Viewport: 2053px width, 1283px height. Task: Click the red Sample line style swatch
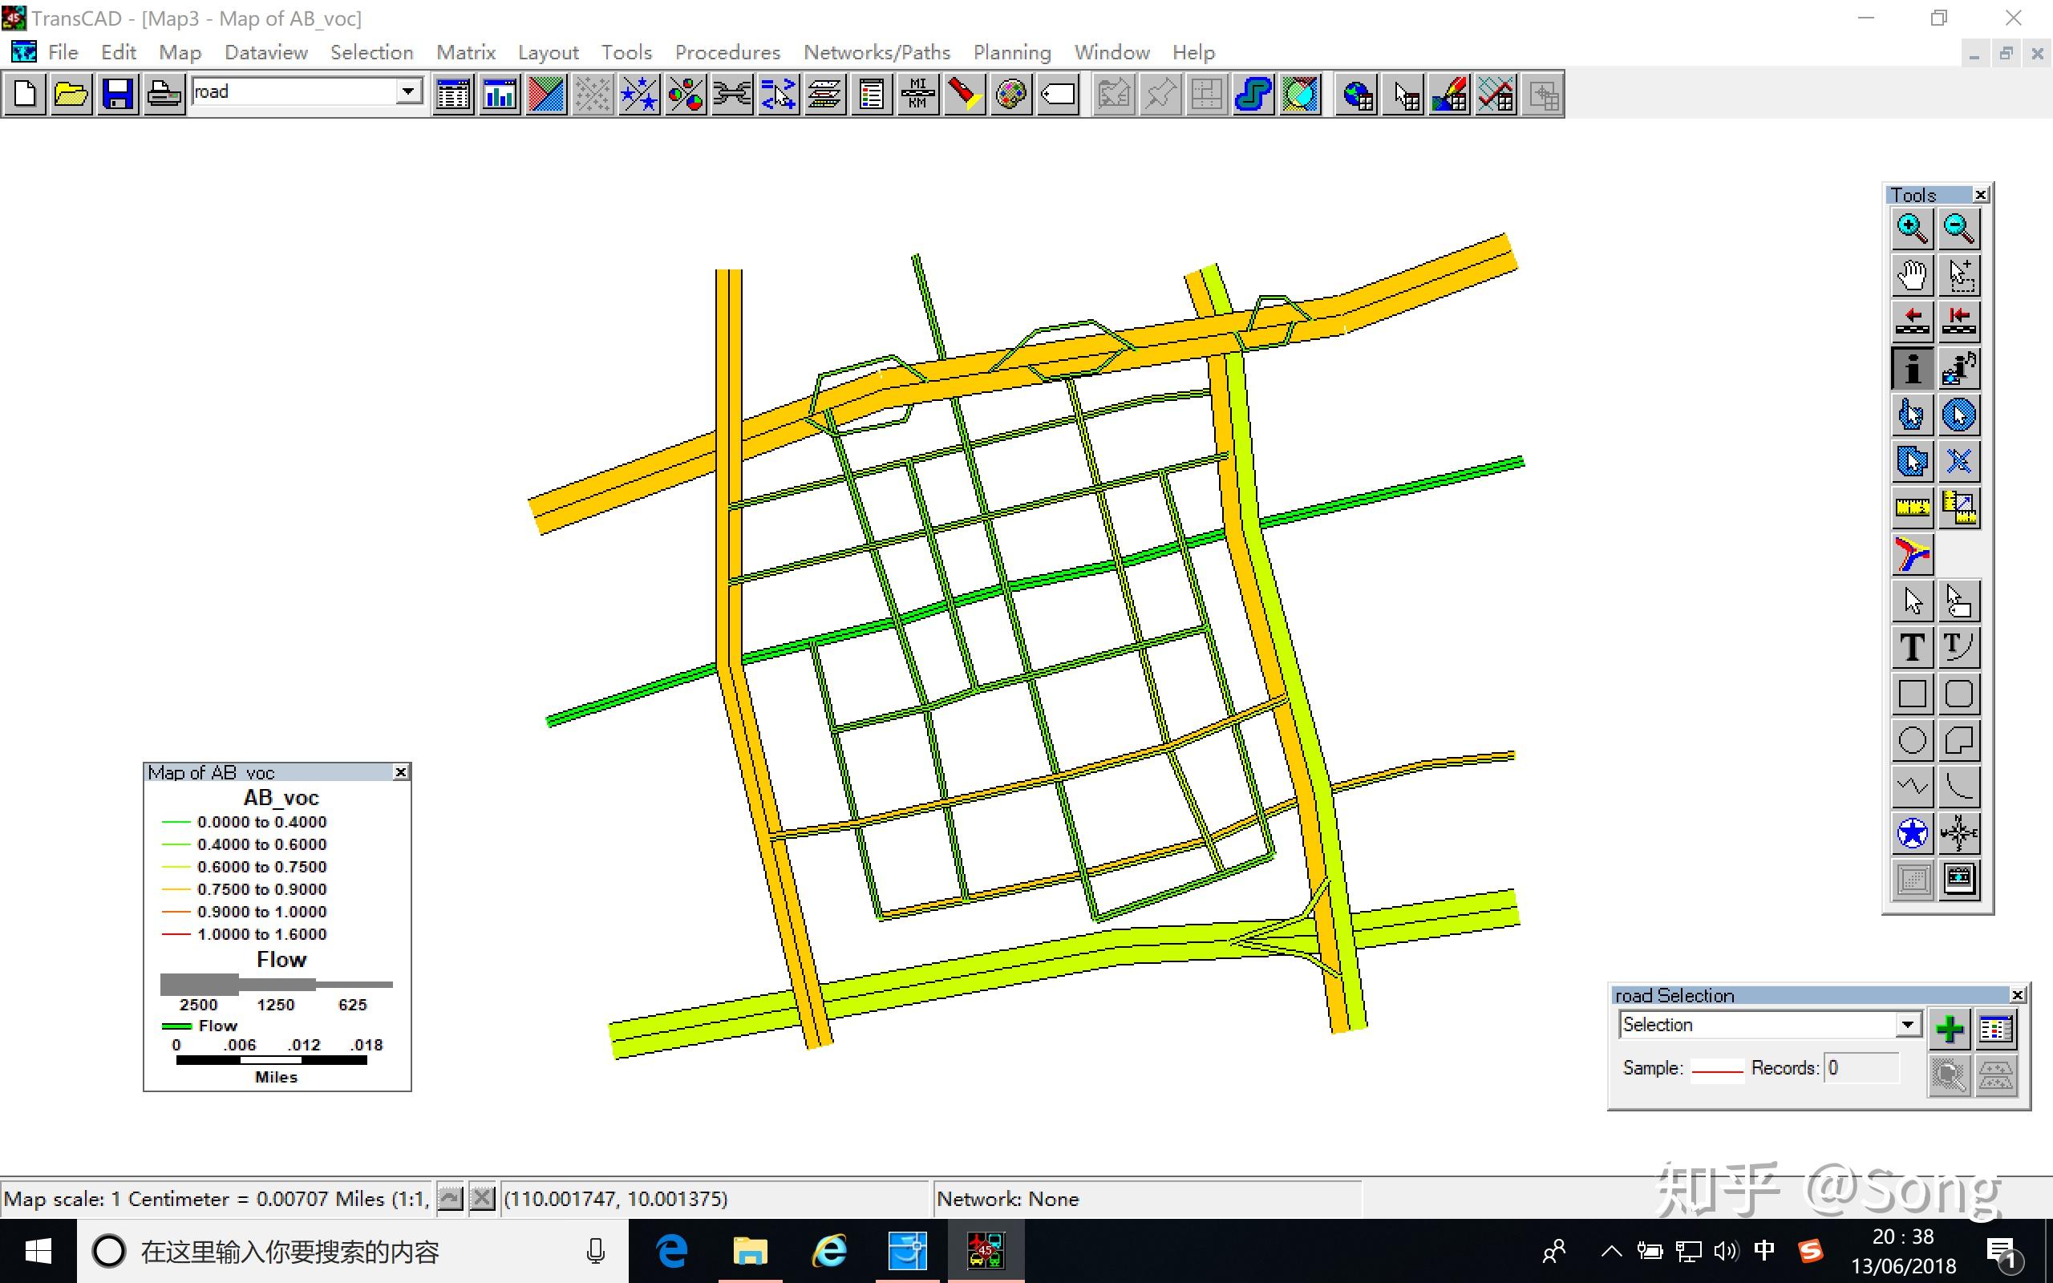click(x=1717, y=1069)
